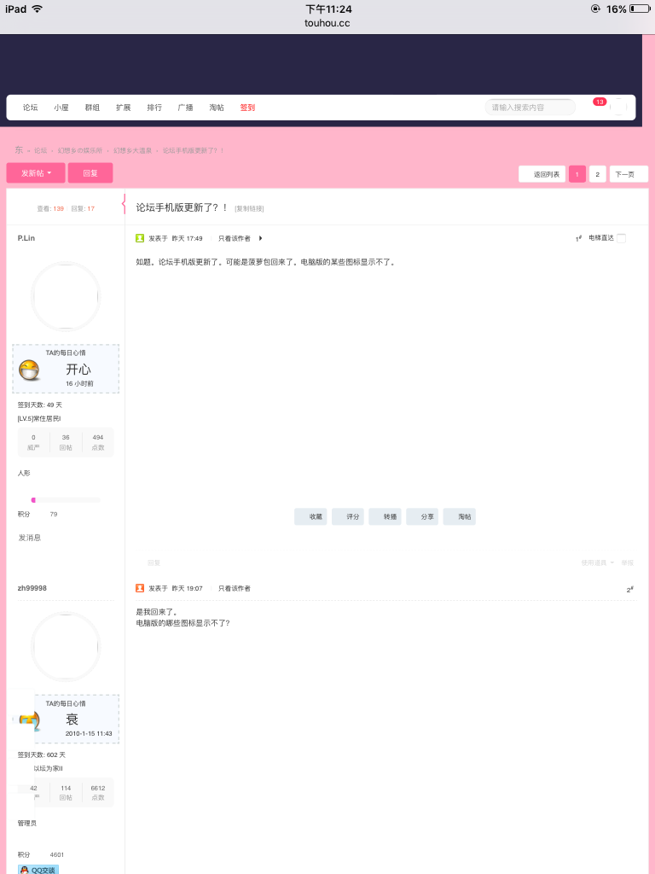
Task: Click the 举报 report link
Action: (x=628, y=563)
